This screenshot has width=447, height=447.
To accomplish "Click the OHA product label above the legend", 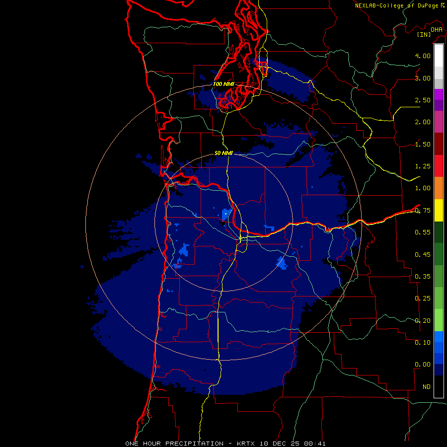I will click(x=437, y=30).
